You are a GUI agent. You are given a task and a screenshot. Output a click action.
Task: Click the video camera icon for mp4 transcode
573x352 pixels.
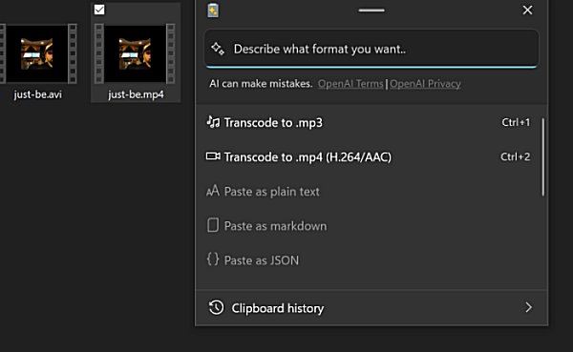(213, 156)
